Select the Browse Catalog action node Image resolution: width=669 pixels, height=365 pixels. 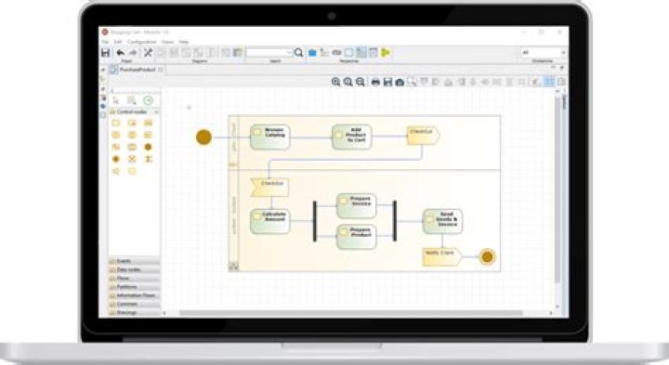[x=270, y=137]
